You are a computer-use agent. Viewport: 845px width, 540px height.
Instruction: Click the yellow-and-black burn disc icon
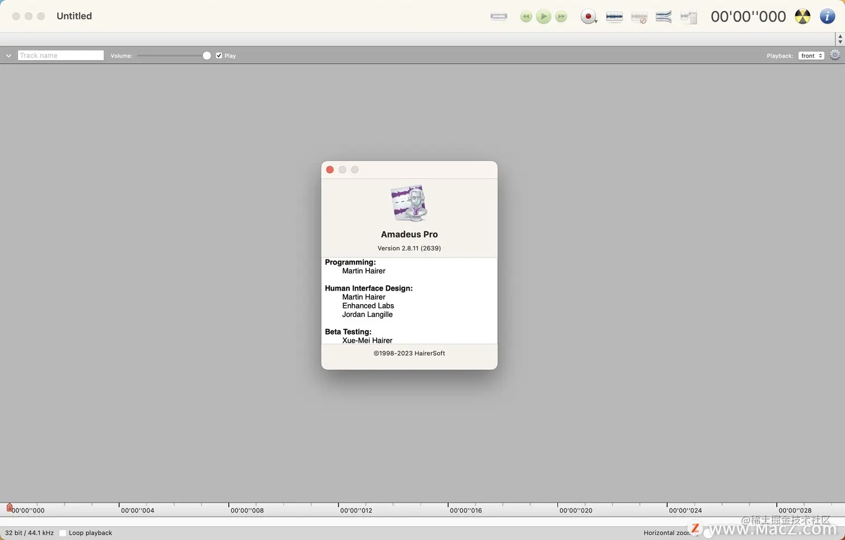click(x=803, y=17)
